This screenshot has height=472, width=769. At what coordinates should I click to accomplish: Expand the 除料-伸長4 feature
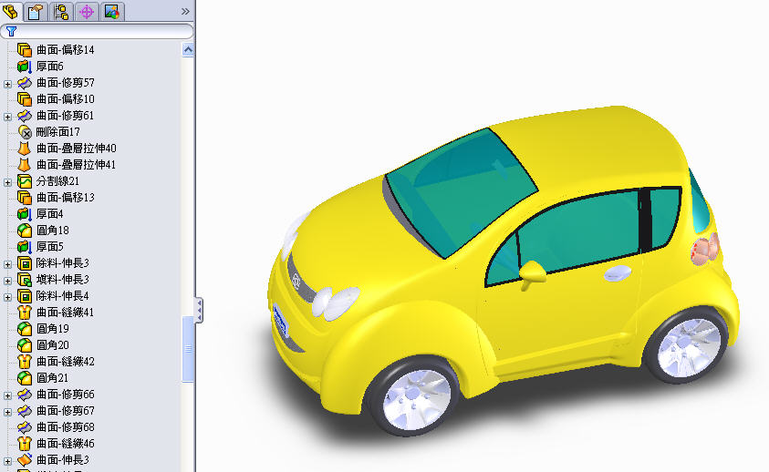7,297
